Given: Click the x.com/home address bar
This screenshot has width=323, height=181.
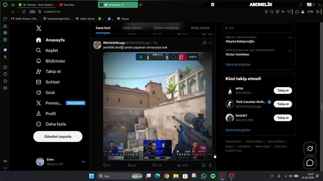Looking at the screenshot, I should tap(52, 12).
